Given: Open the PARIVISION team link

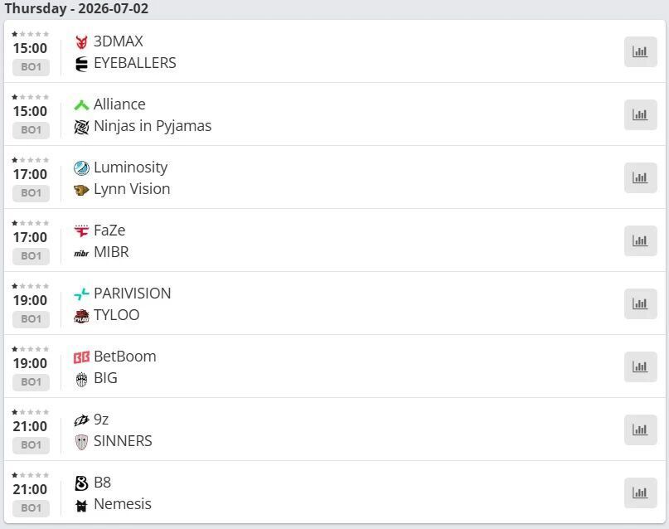Looking at the screenshot, I should coord(133,294).
